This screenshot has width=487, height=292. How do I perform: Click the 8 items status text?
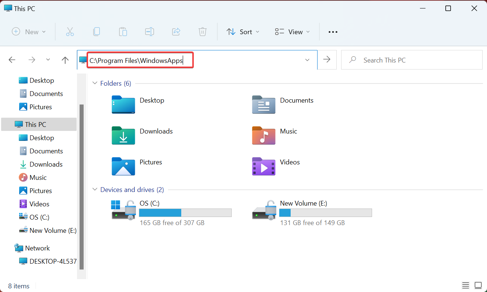pyautogui.click(x=19, y=286)
